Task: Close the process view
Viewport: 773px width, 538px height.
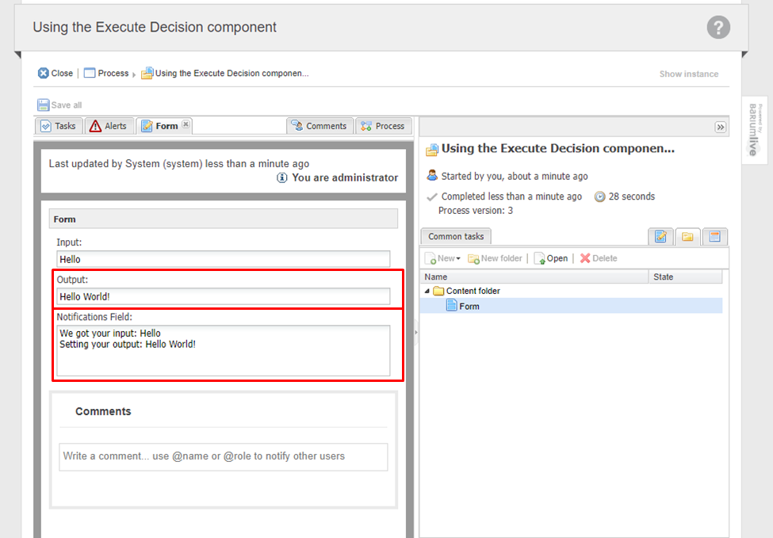Action: click(x=55, y=74)
